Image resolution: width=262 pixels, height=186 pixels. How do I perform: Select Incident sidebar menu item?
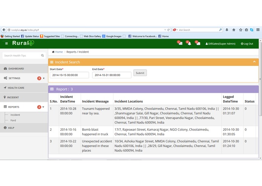pyautogui.click(x=24, y=97)
